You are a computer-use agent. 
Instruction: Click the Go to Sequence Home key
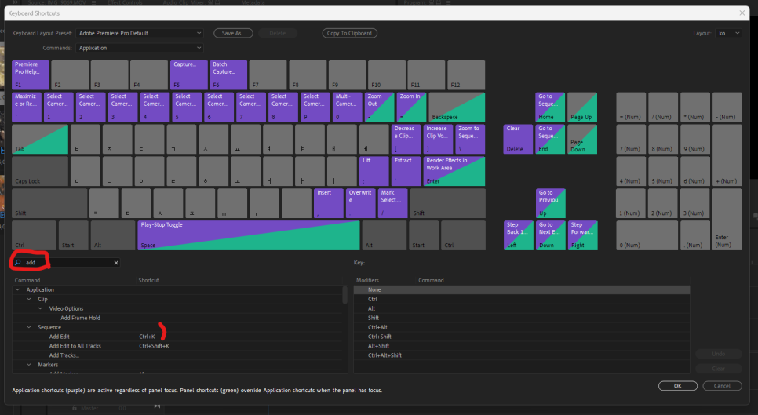pyautogui.click(x=550, y=107)
